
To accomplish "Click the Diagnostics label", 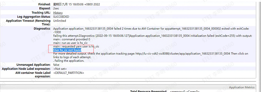I will [x=42, y=28].
